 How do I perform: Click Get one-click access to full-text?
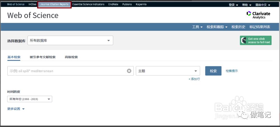point(256,40)
